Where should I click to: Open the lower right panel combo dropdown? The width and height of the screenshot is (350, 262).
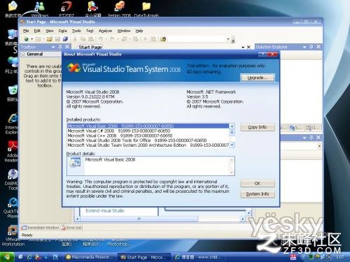tap(319, 146)
